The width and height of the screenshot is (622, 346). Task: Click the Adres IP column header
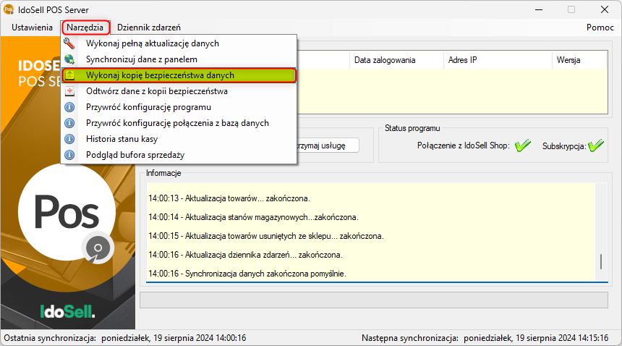coord(498,60)
